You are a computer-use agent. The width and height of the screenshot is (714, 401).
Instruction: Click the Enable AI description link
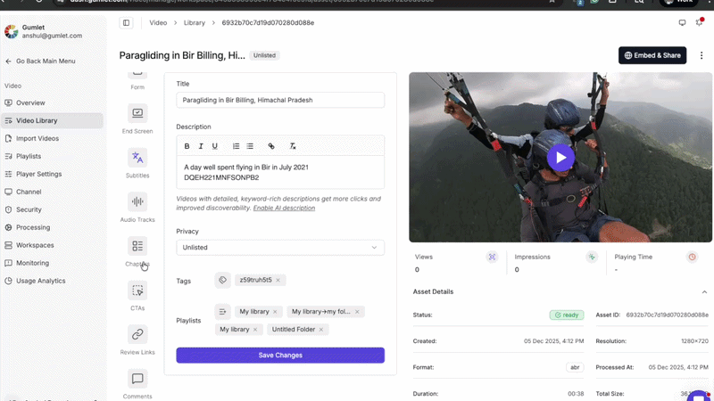pos(284,209)
